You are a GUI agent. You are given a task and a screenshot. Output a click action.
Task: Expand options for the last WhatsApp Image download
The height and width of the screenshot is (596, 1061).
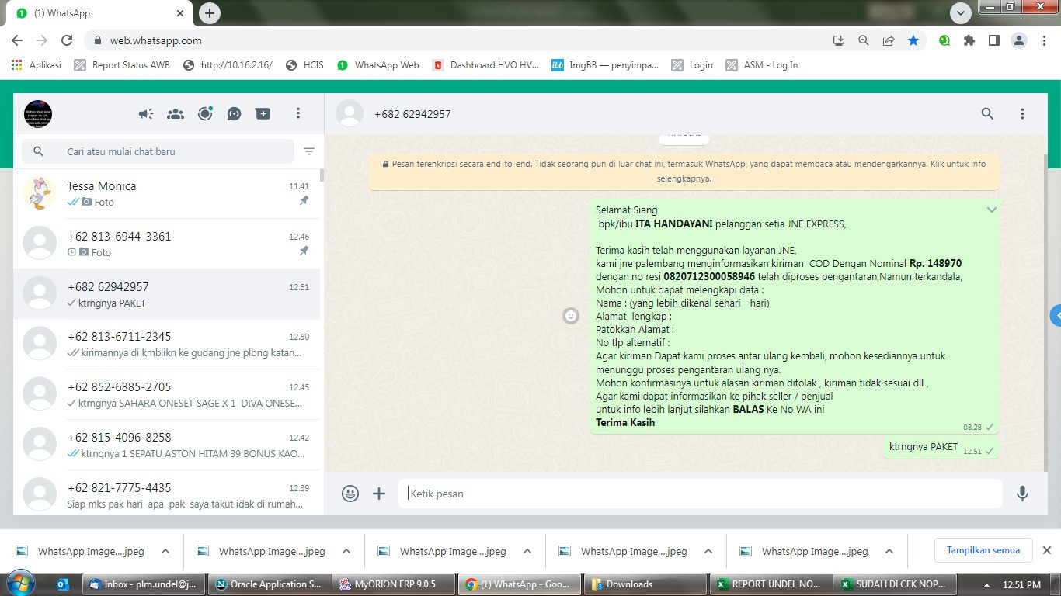click(889, 551)
